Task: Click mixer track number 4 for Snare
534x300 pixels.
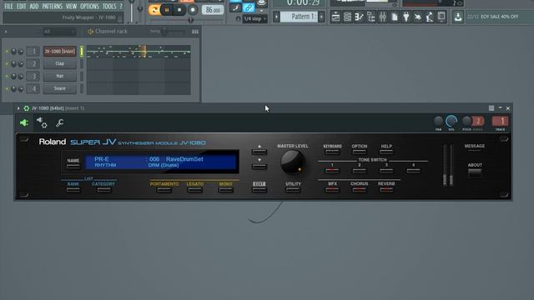Action: (33, 89)
